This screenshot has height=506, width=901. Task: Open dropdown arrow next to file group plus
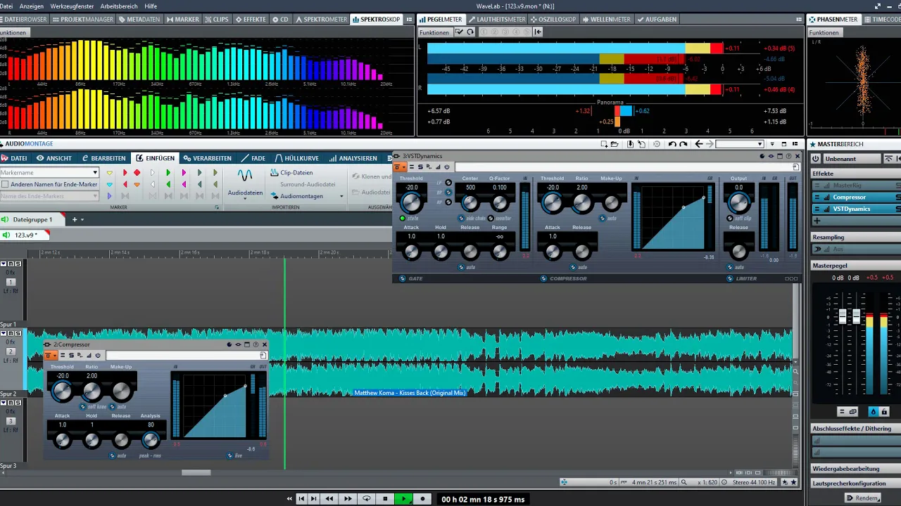click(x=82, y=220)
